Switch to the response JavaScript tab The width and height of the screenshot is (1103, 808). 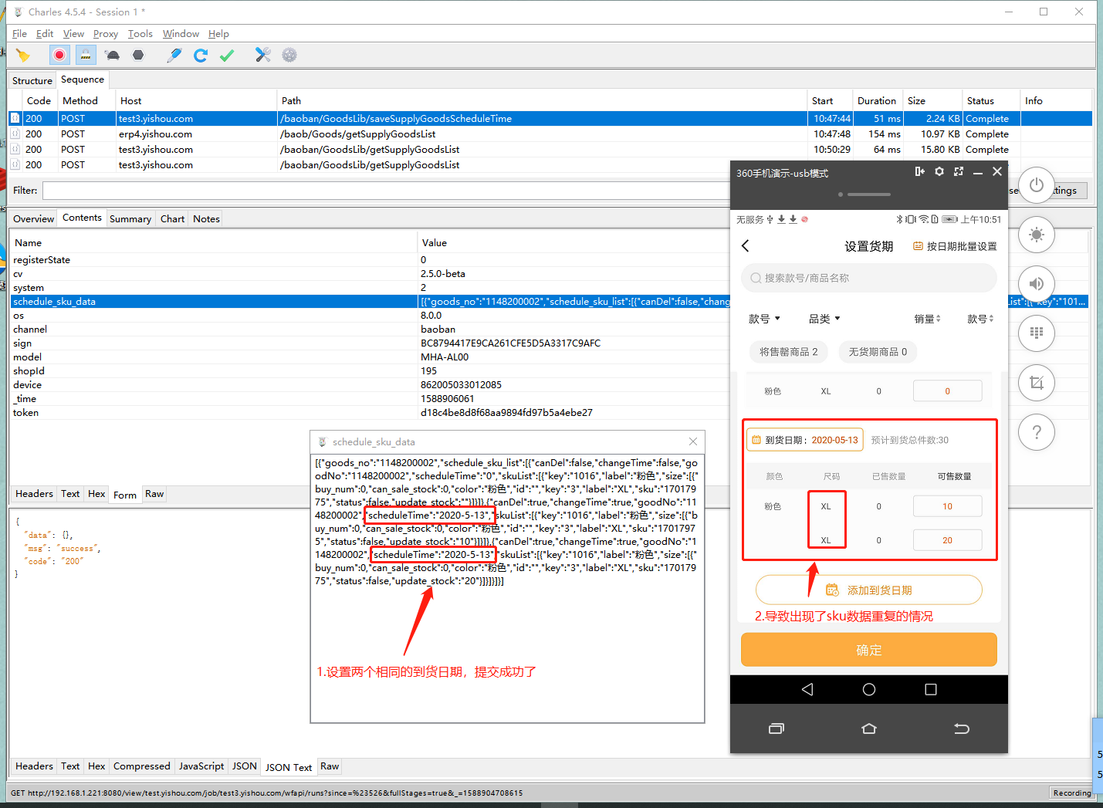(201, 766)
